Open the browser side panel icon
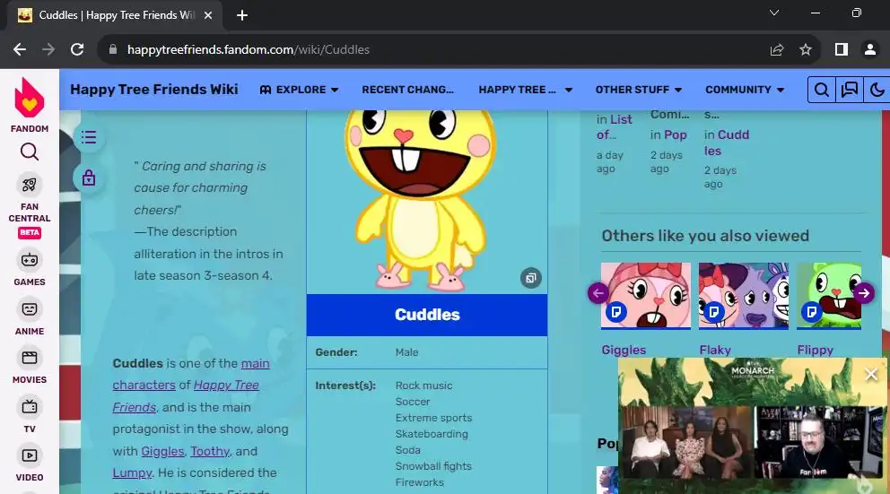 coord(842,50)
